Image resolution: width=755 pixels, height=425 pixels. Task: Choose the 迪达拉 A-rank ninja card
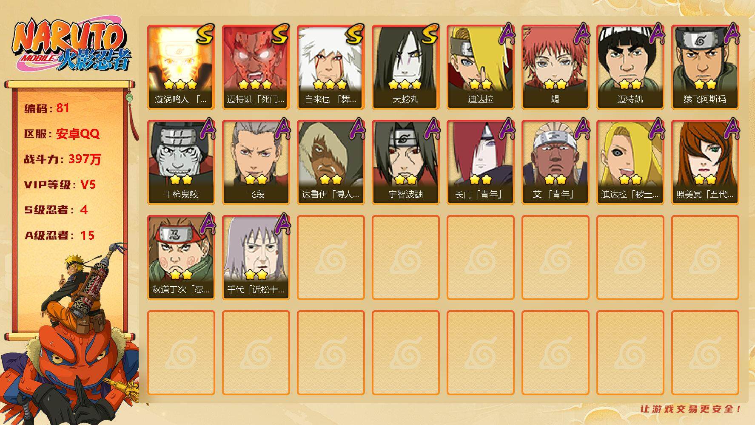(480, 67)
